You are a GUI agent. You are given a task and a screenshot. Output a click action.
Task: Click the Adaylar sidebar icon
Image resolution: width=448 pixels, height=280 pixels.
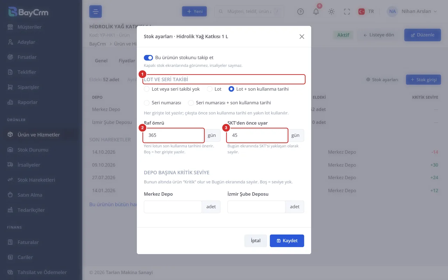pyautogui.click(x=10, y=42)
